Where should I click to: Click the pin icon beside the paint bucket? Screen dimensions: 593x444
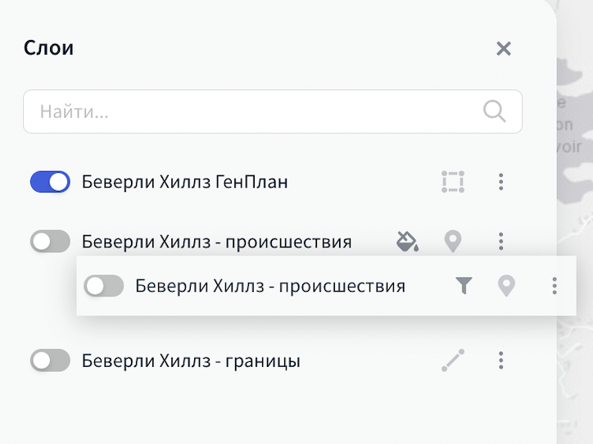pos(453,242)
